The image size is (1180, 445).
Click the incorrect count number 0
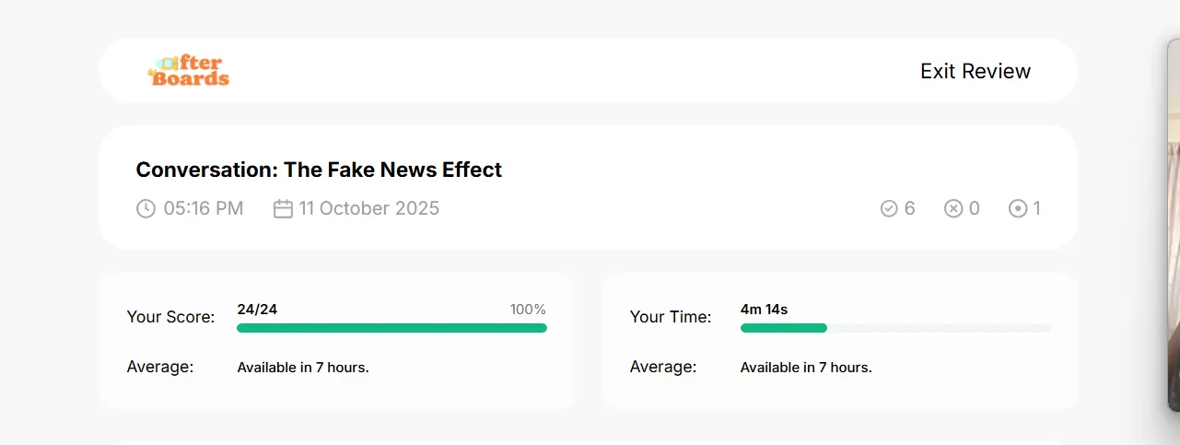coord(975,208)
